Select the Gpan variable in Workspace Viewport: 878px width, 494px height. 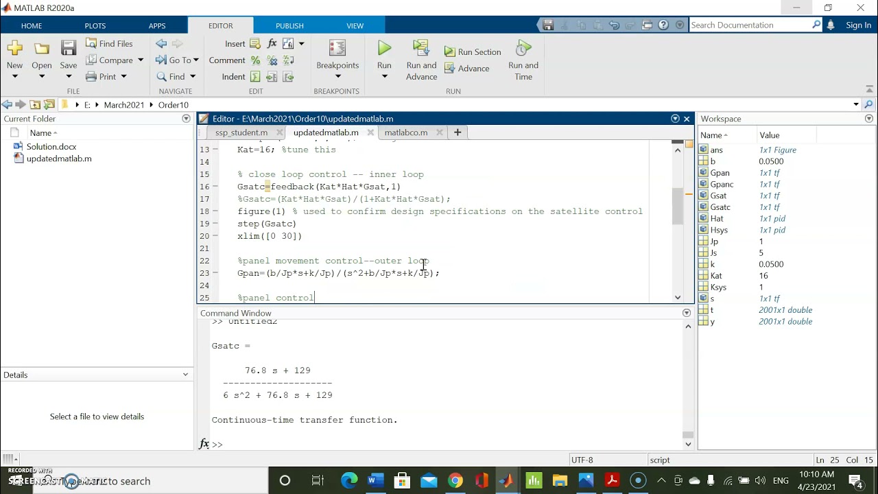click(x=720, y=173)
